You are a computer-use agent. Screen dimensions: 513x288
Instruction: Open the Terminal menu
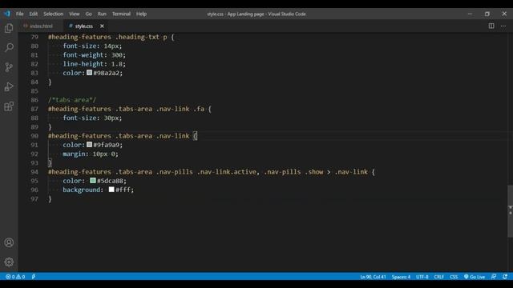click(x=121, y=14)
